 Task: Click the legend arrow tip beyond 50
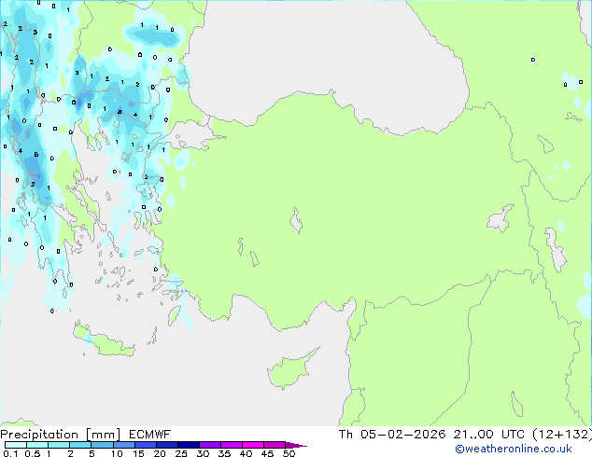click(299, 446)
